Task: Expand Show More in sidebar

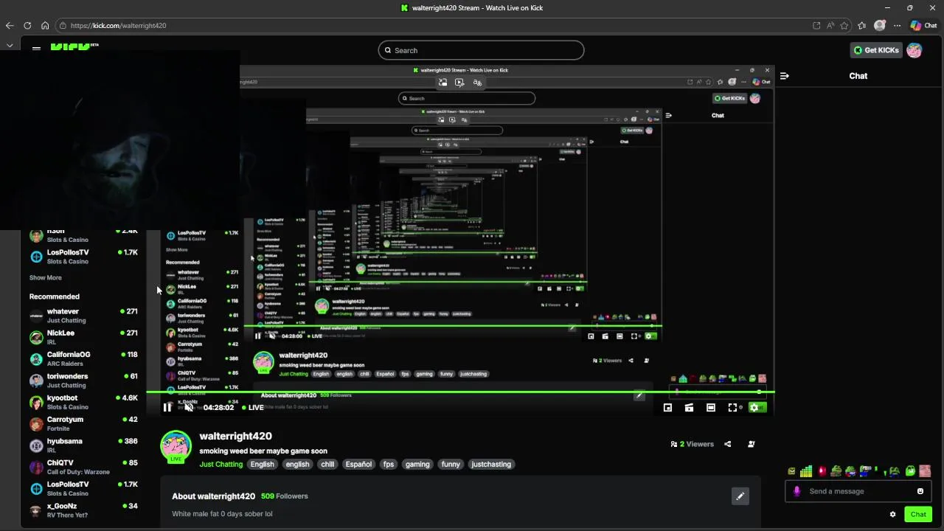Action: click(46, 278)
